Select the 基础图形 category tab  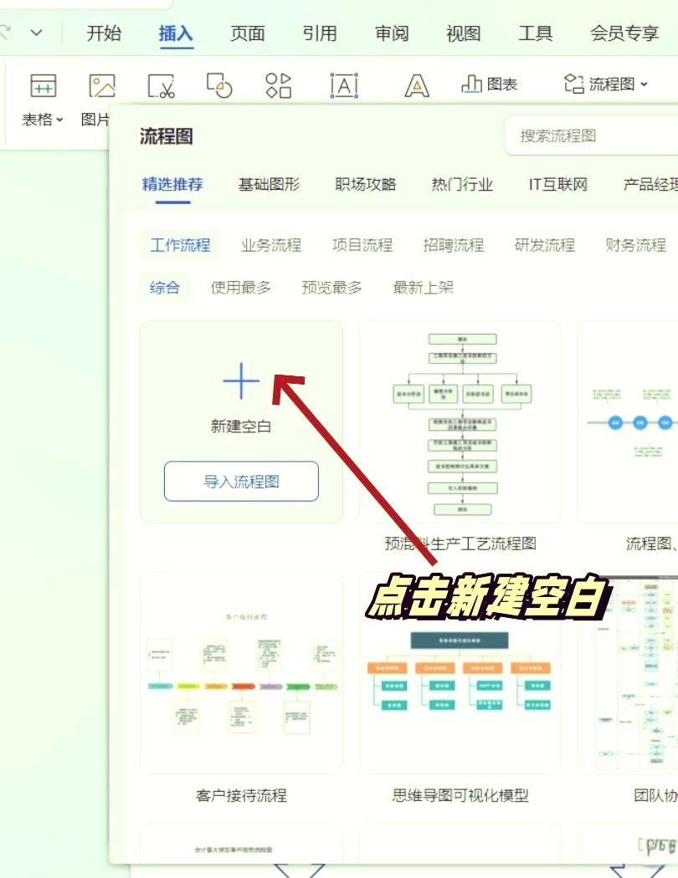click(x=269, y=184)
